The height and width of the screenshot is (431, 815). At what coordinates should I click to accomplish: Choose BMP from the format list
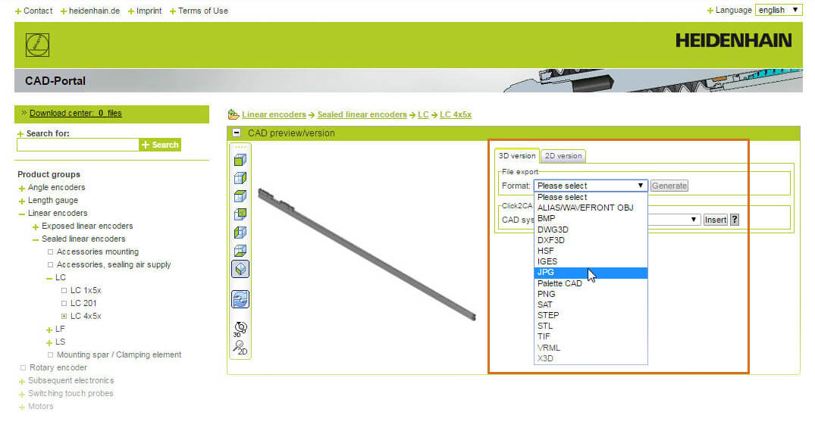click(x=591, y=219)
